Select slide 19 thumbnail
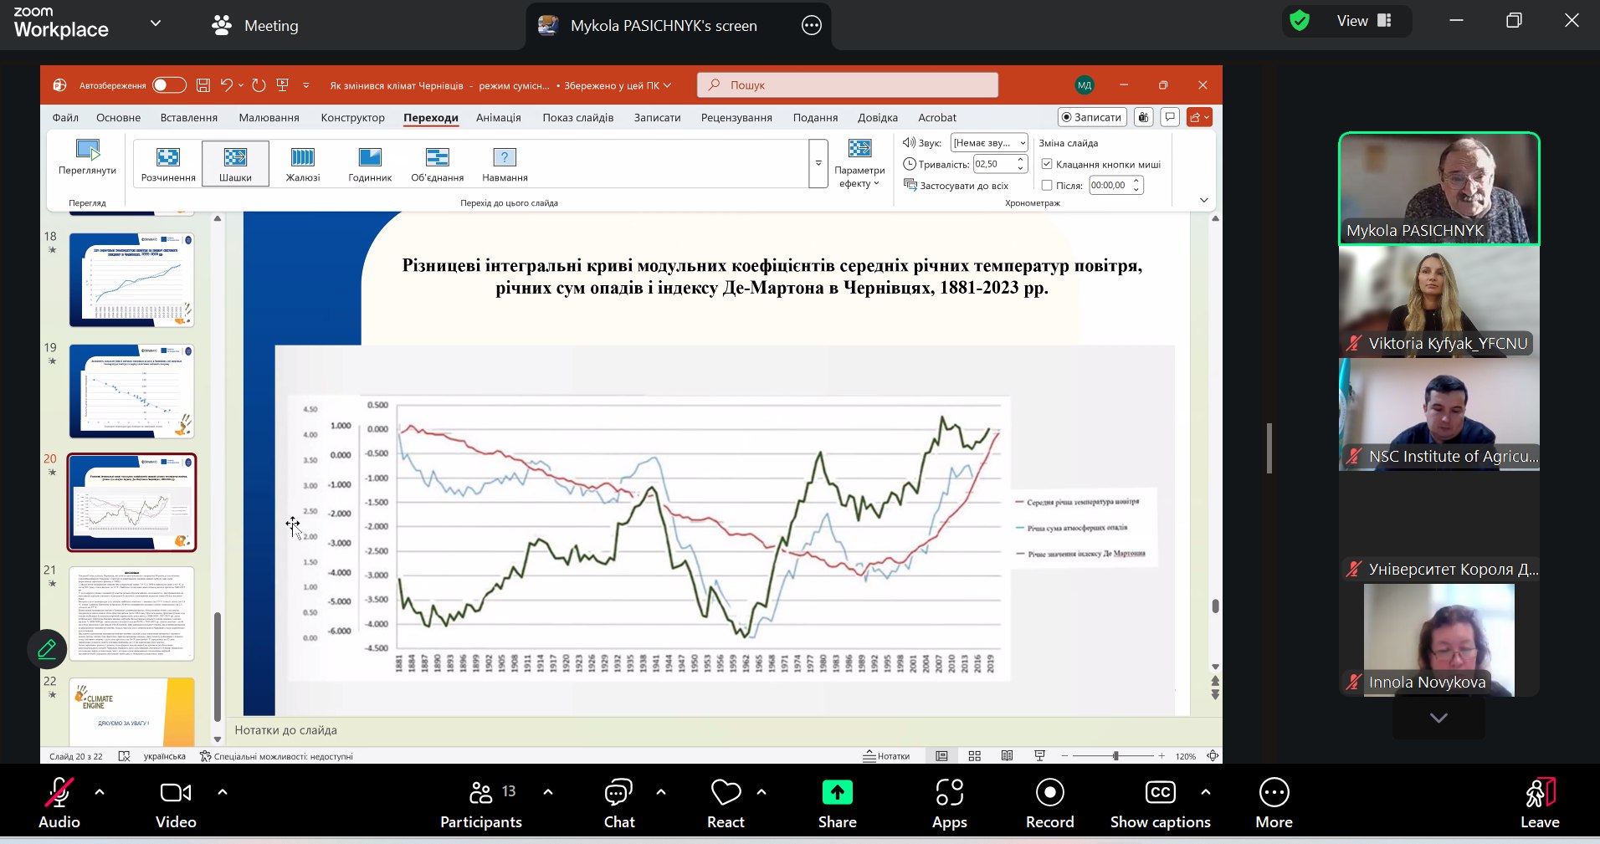The height and width of the screenshot is (844, 1600). [131, 391]
